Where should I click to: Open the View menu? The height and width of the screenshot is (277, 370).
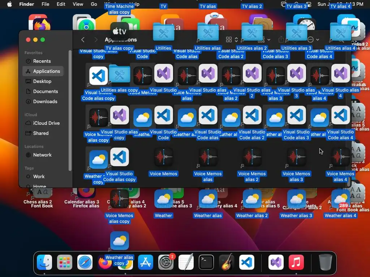[x=78, y=4]
